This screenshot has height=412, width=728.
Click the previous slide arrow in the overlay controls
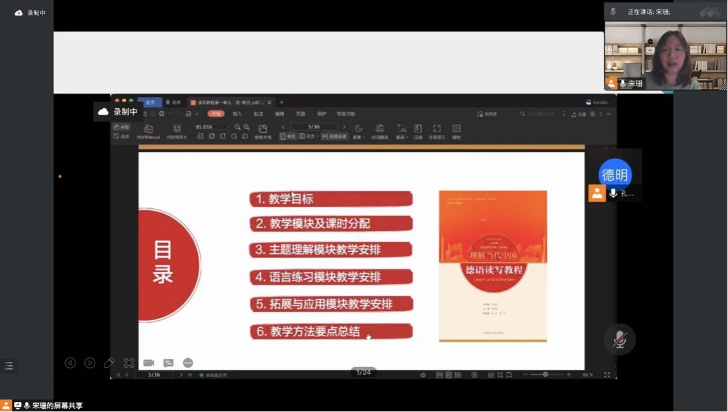tap(70, 363)
